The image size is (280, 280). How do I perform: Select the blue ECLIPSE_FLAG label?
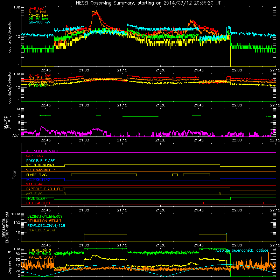click(38, 180)
